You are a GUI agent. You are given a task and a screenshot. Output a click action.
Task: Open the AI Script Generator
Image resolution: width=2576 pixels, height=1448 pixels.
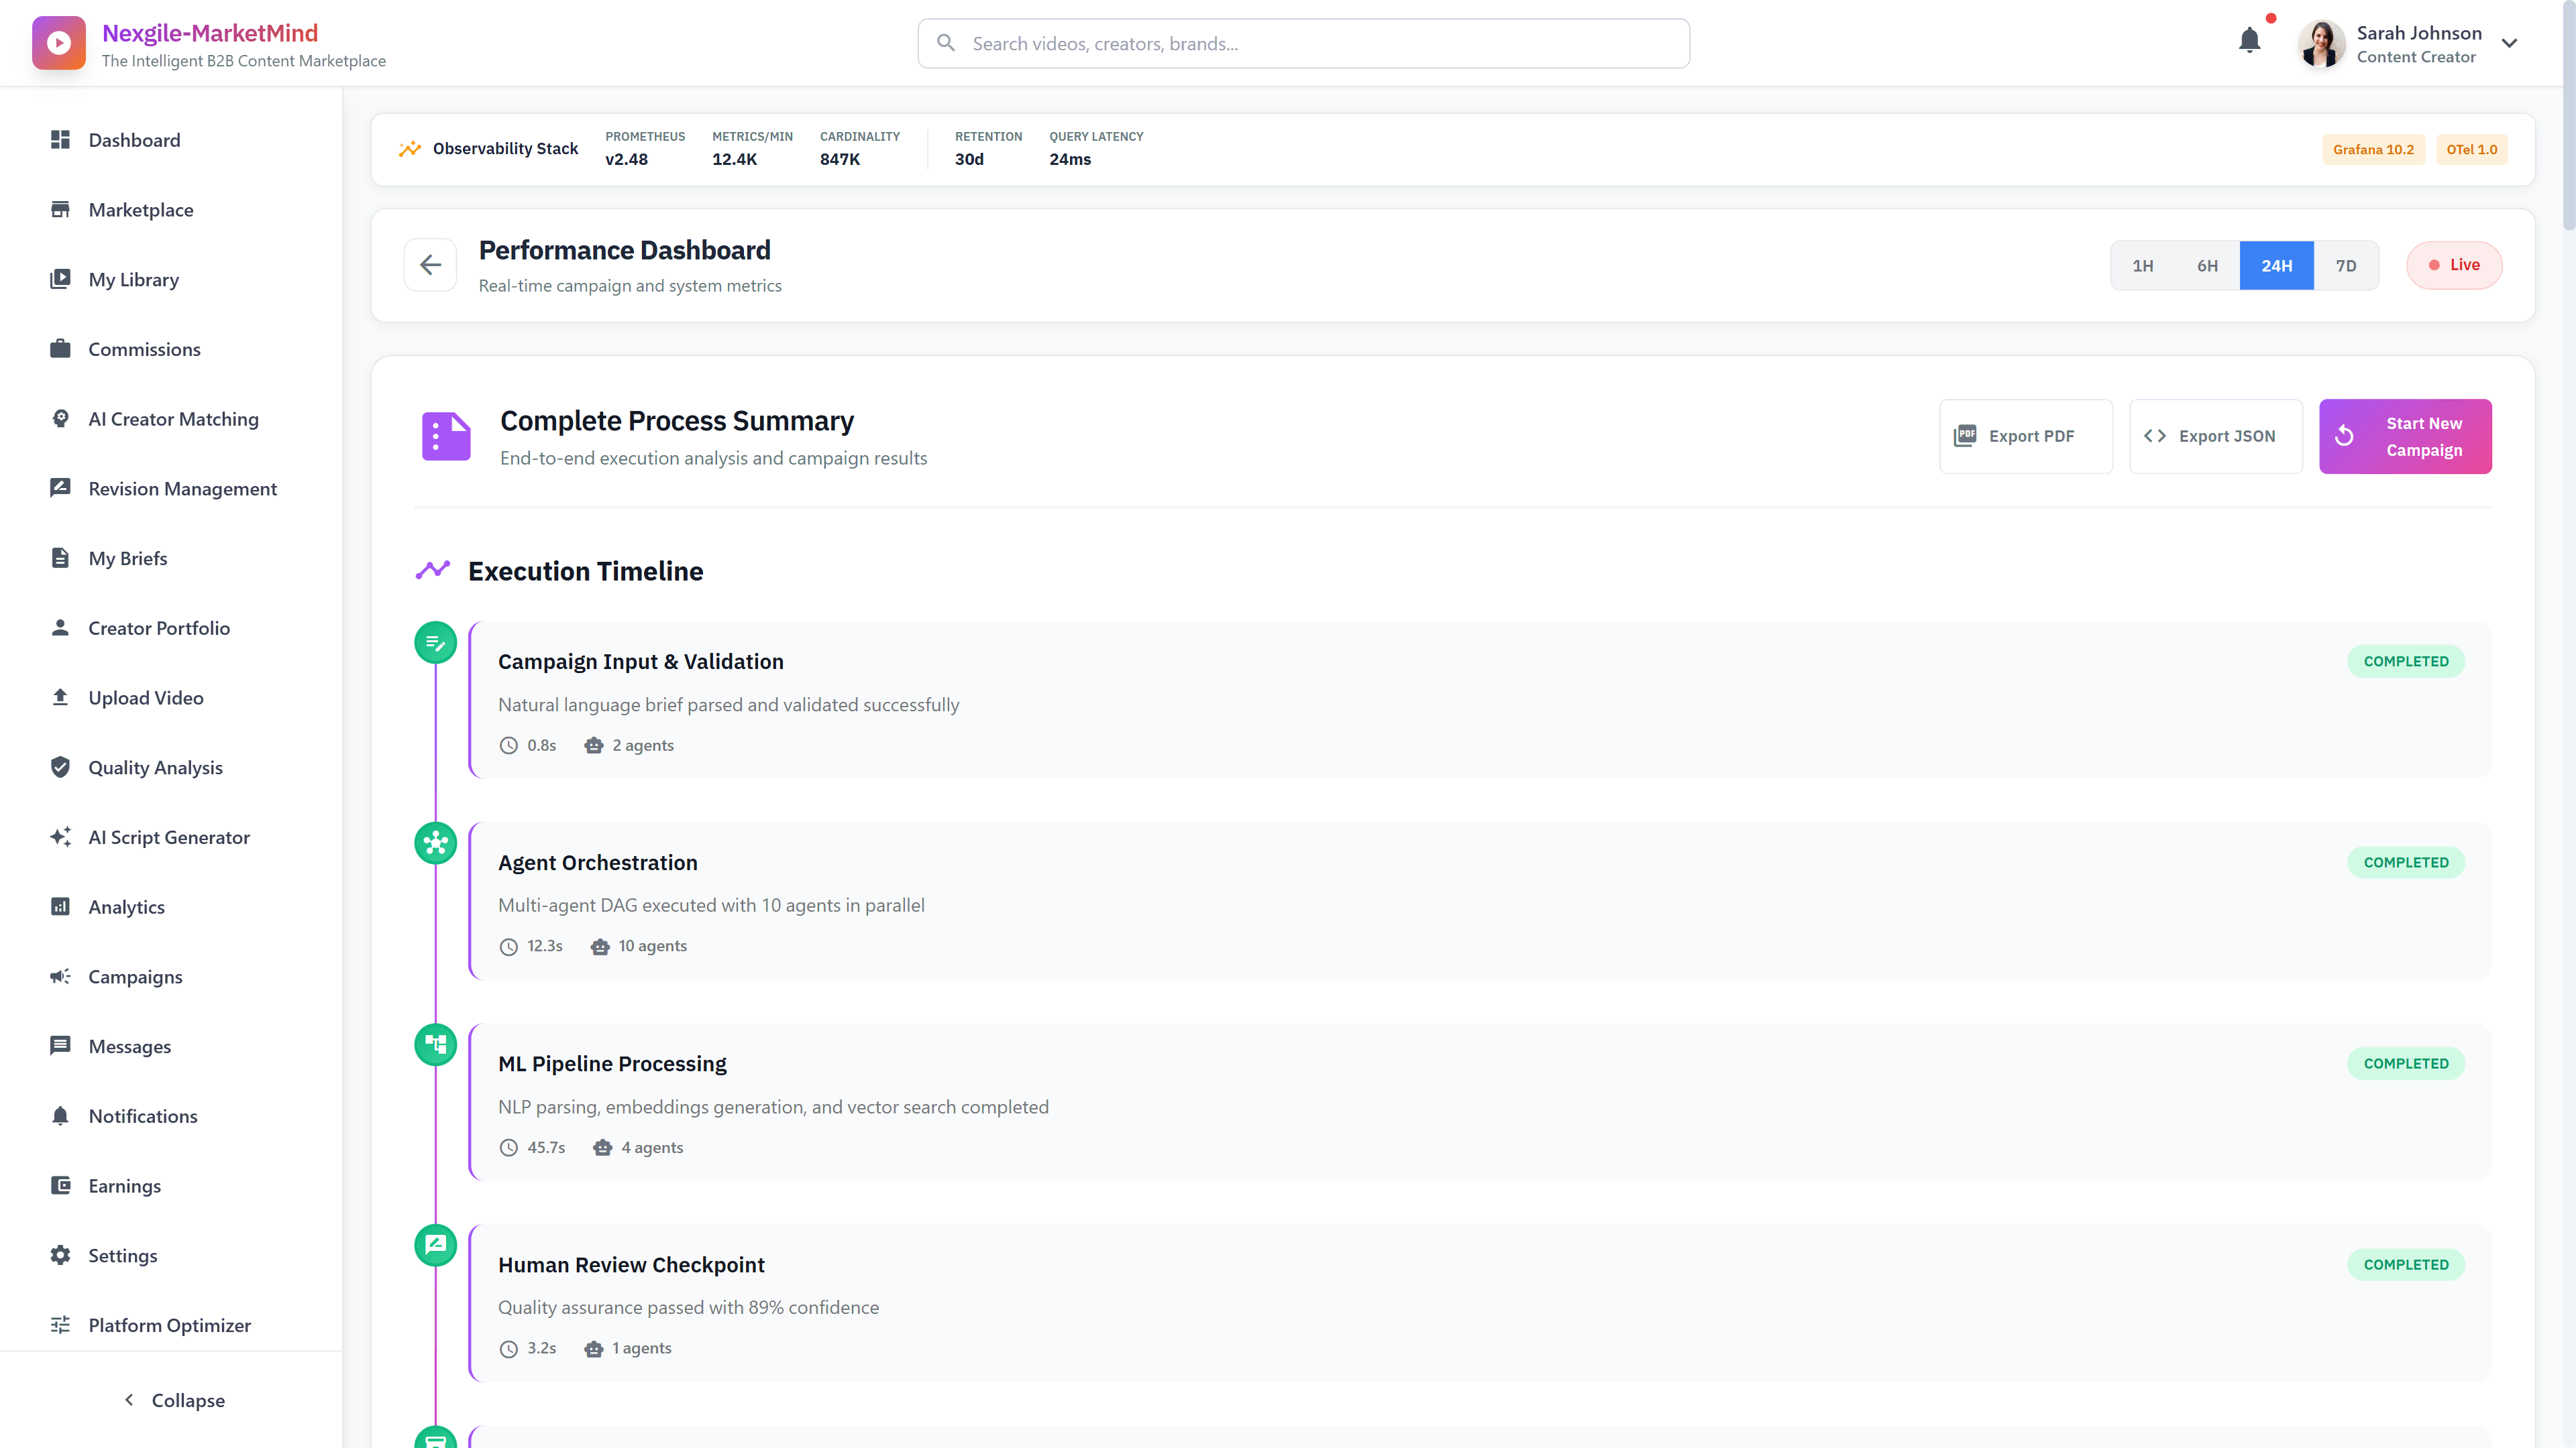tap(168, 837)
